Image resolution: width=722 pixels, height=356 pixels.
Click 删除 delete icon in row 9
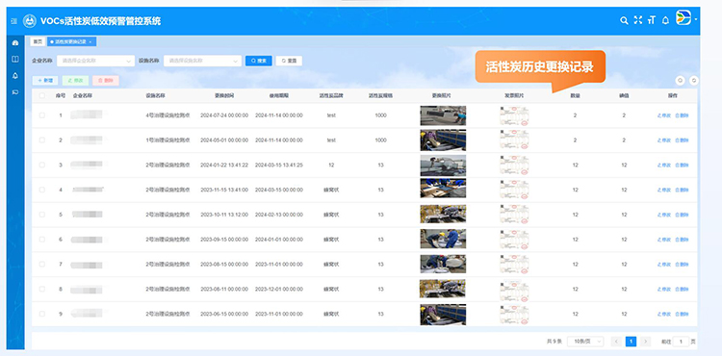[682, 314]
